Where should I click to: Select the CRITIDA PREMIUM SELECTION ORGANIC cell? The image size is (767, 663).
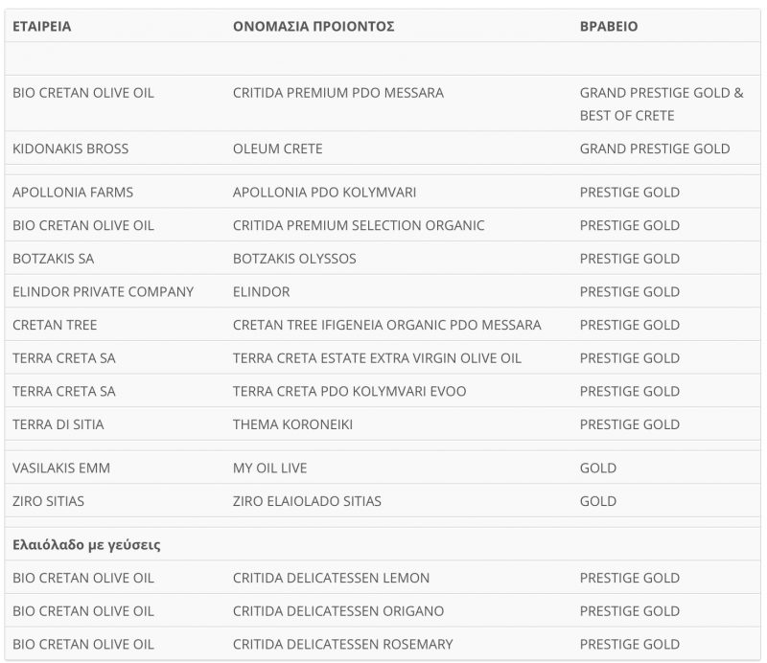pos(359,225)
